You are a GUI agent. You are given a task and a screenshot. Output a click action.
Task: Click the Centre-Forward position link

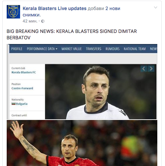[22, 88]
